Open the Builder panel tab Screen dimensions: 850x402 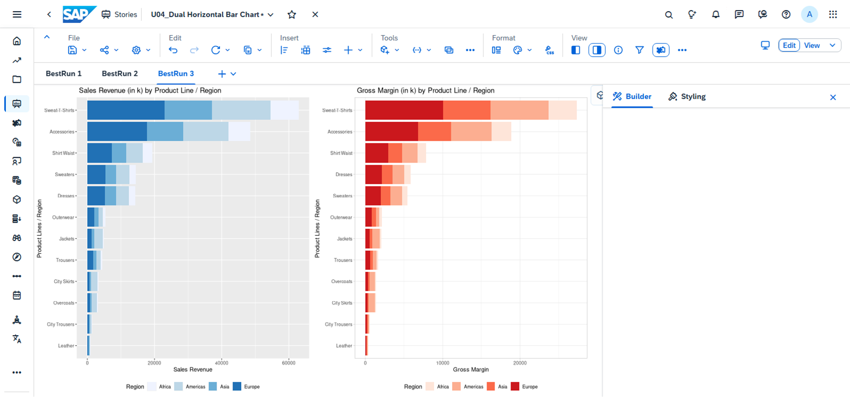[632, 97]
